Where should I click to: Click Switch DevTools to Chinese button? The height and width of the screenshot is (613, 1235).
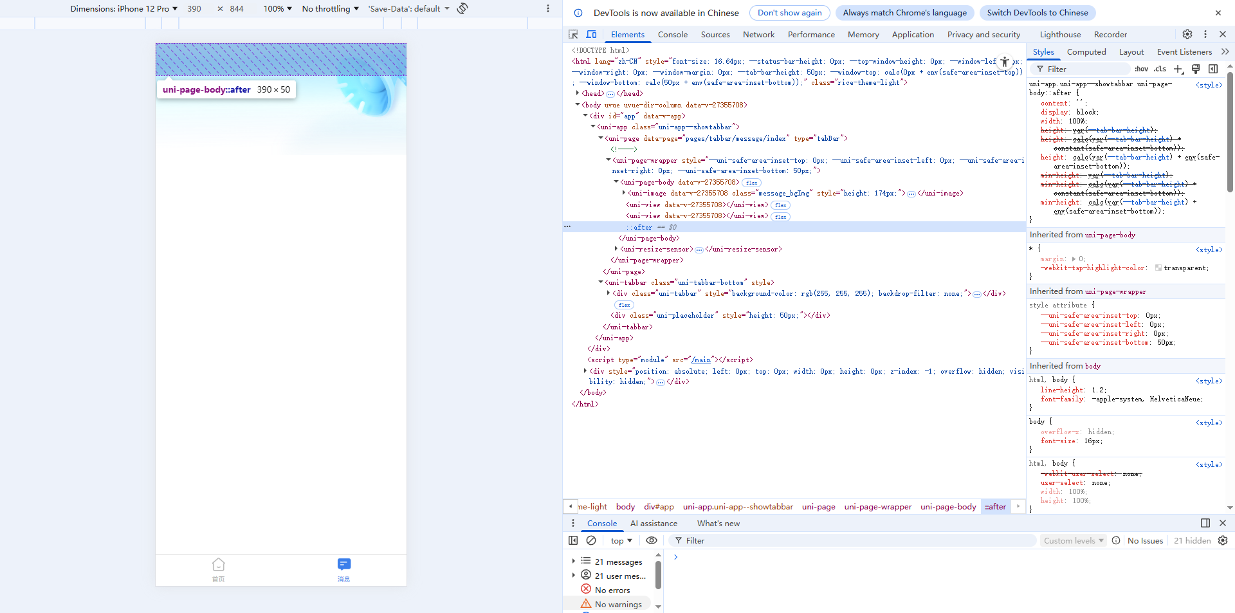pos(1037,13)
